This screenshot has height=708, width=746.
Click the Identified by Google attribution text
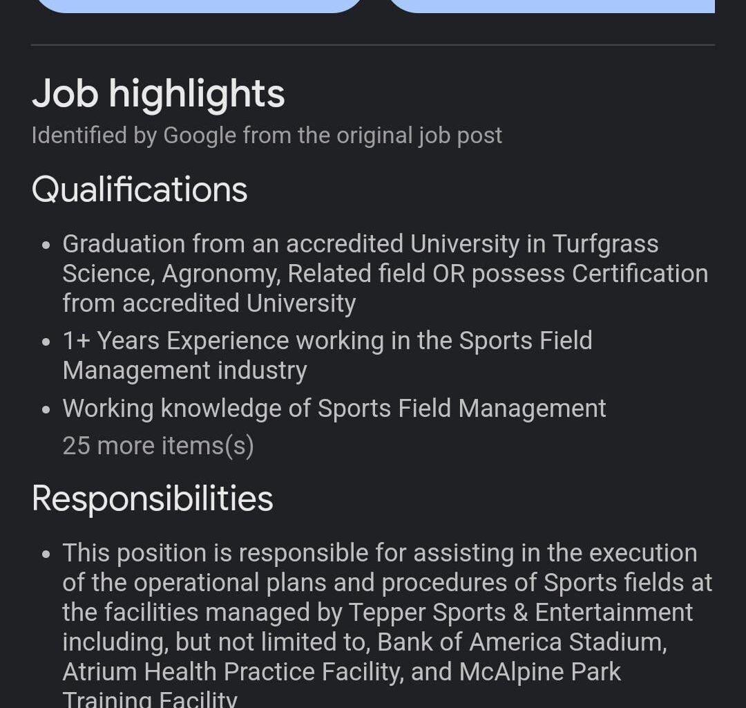point(267,135)
